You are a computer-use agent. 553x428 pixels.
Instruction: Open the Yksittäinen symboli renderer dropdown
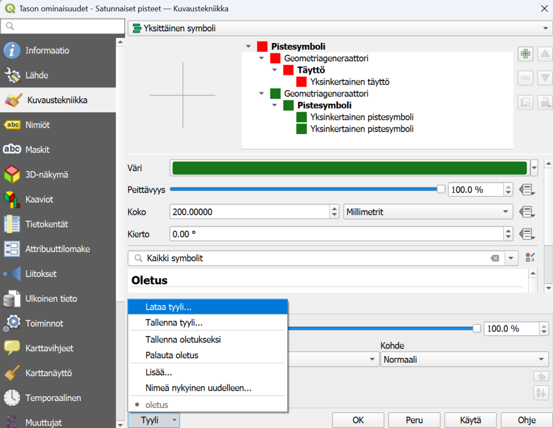pyautogui.click(x=338, y=28)
